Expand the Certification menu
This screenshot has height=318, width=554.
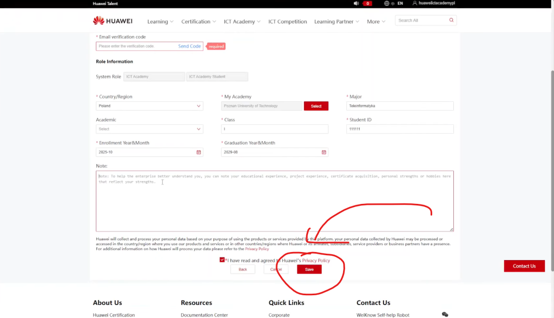pos(199,22)
